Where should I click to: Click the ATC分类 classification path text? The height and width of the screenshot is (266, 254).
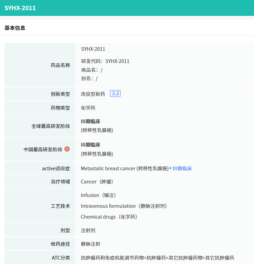click(157, 258)
